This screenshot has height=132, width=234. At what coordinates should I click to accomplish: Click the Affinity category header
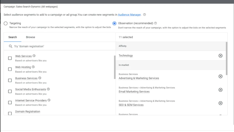coord(123,46)
